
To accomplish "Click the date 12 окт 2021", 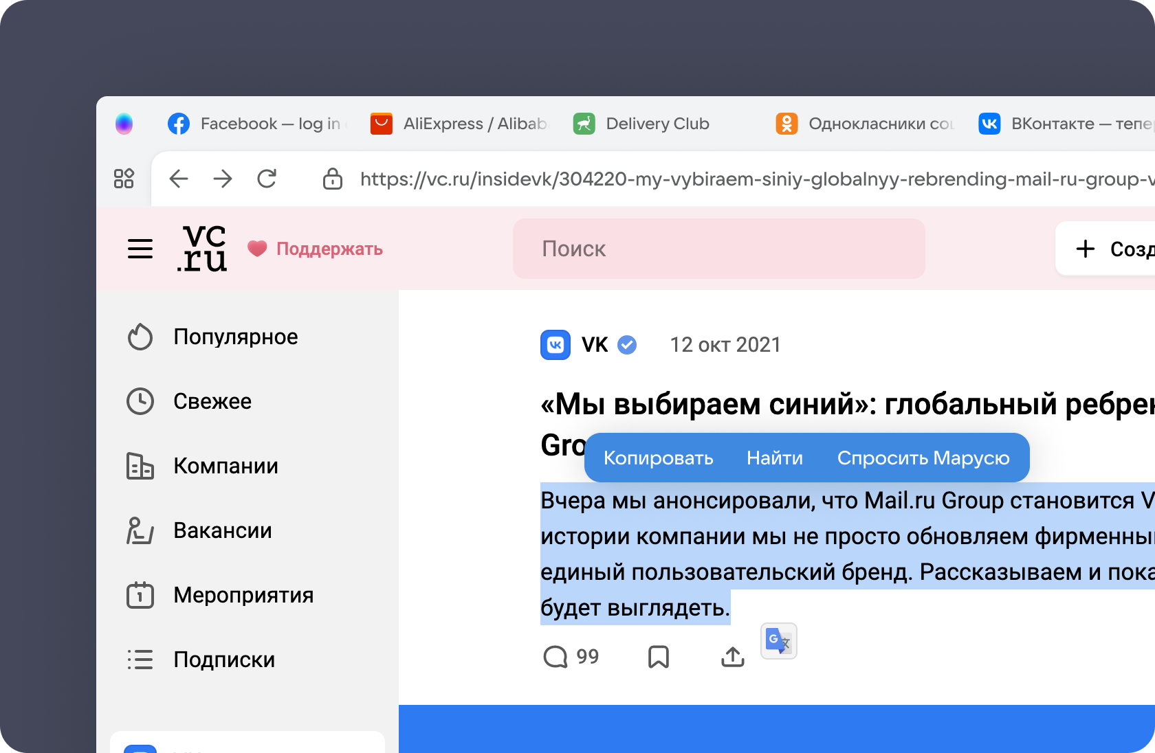I will [x=725, y=345].
